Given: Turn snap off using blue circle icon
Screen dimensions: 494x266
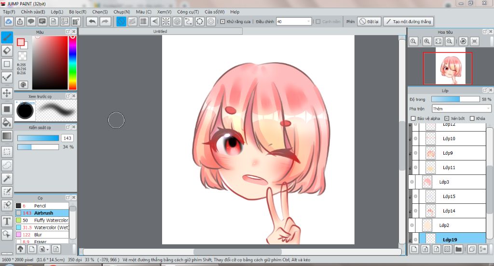Looking at the screenshot, I should (x=121, y=21).
